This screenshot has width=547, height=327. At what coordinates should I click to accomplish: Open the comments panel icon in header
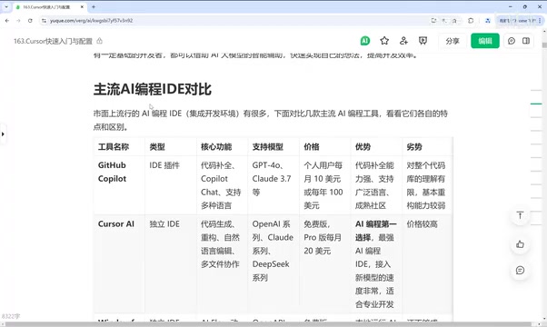(x=512, y=41)
